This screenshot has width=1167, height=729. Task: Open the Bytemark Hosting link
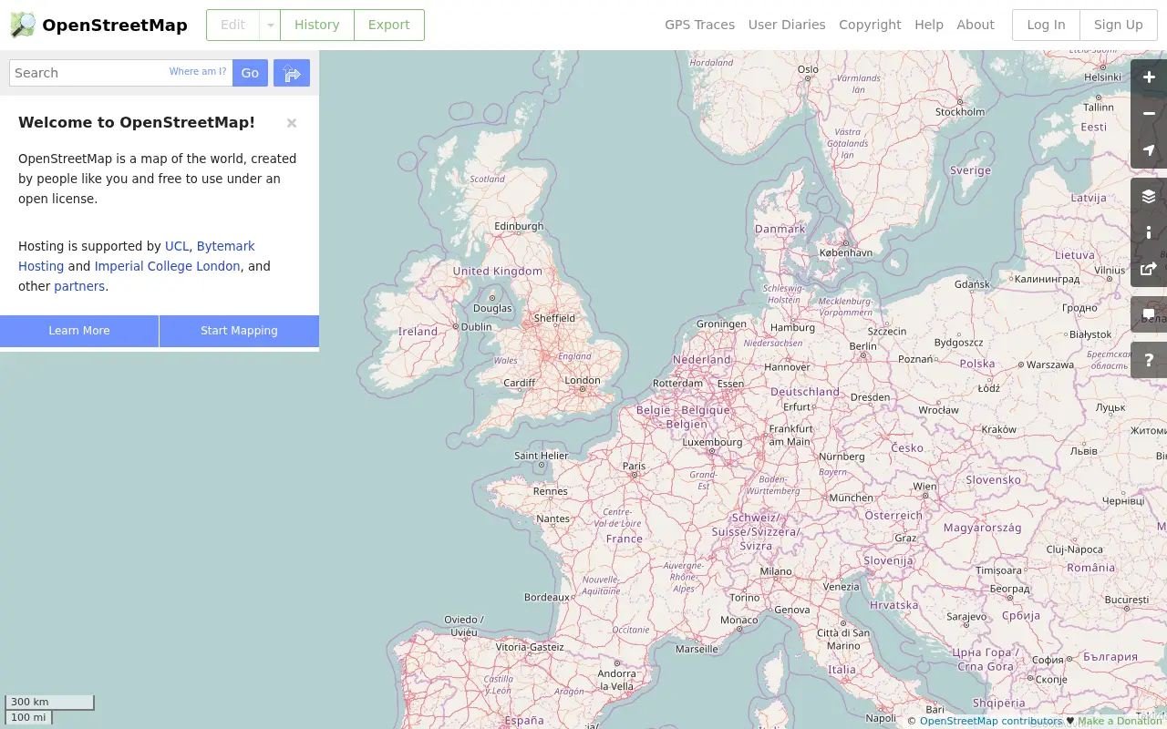(x=137, y=256)
